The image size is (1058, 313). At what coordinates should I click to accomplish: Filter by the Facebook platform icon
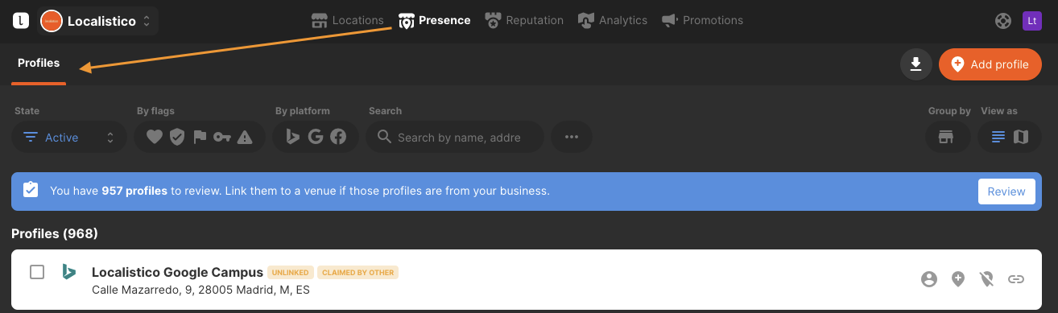pos(338,138)
